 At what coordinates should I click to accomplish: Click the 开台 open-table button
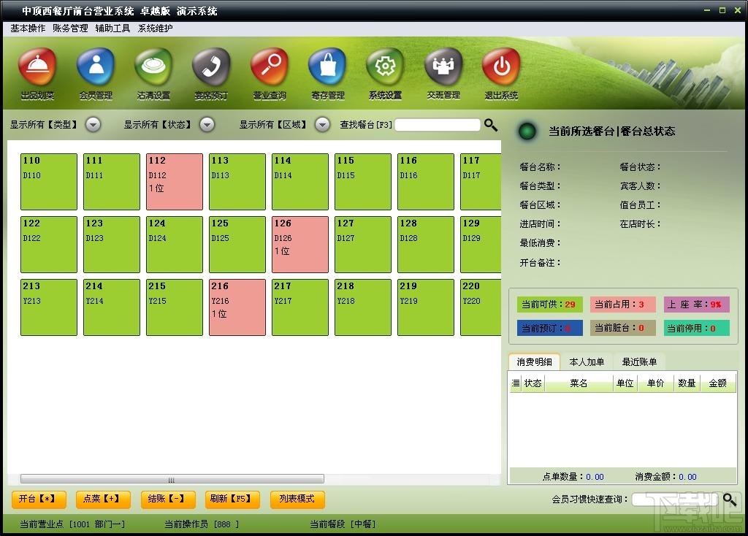pos(39,499)
